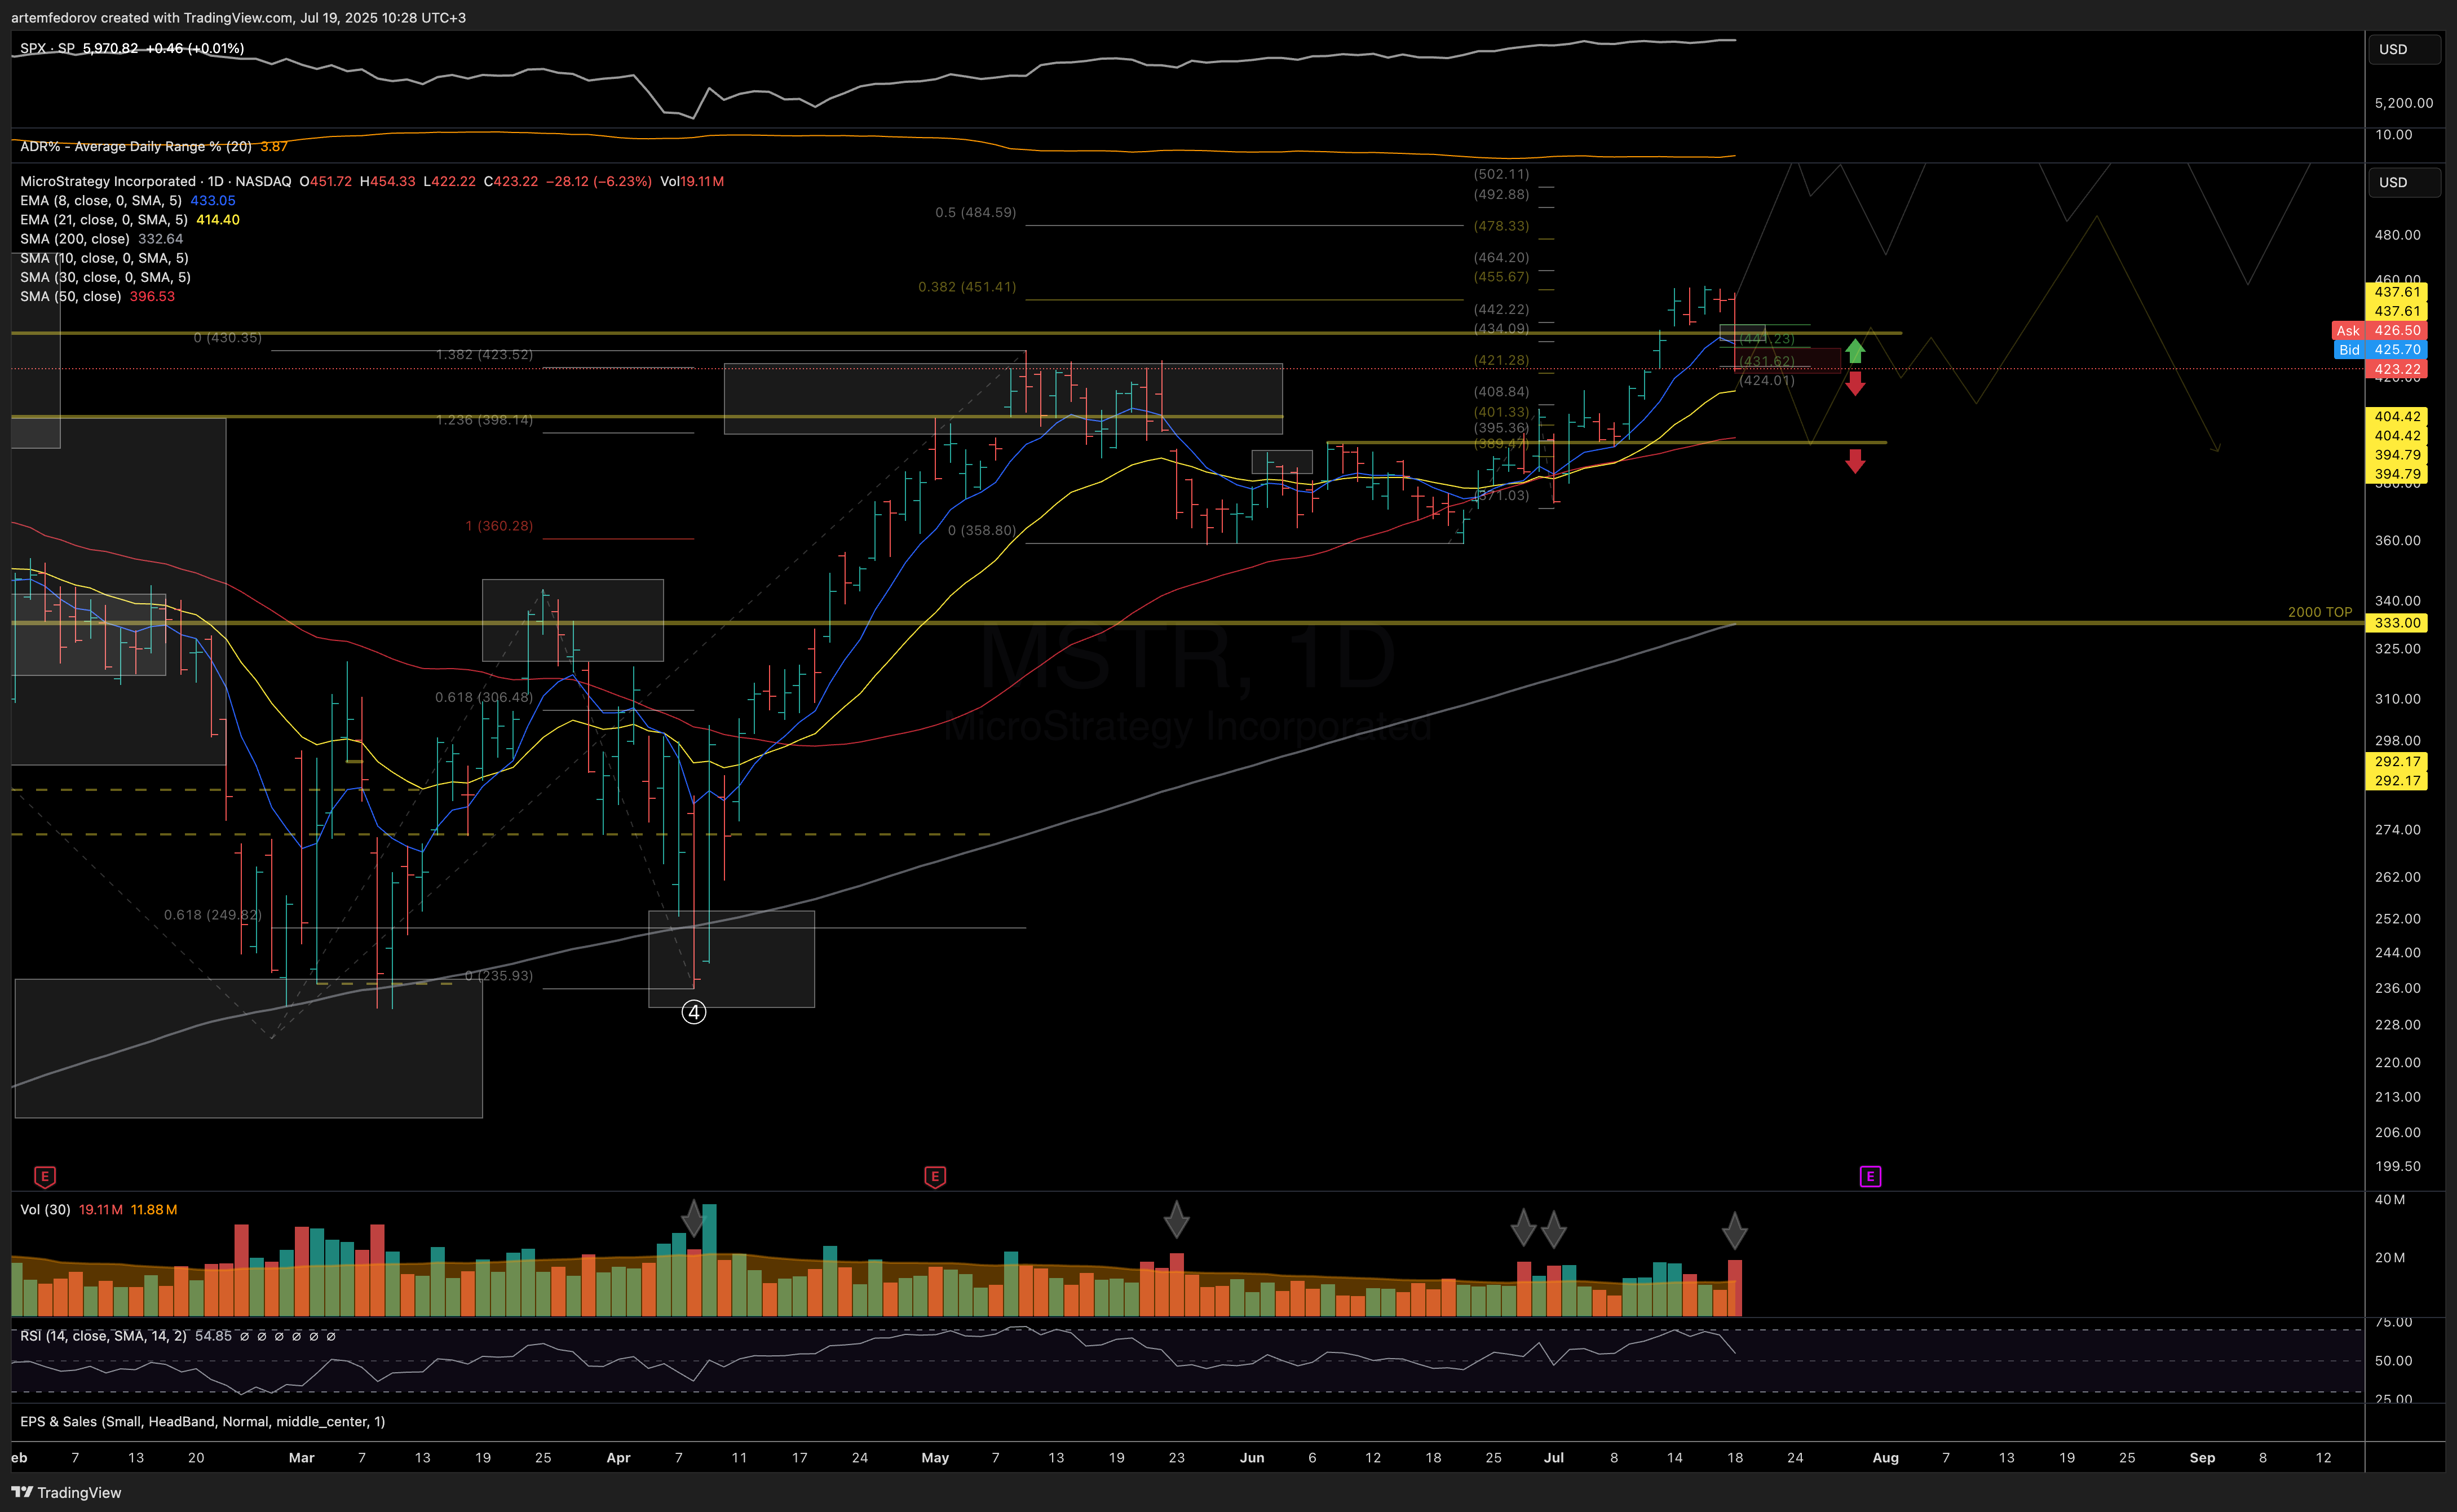Click the ADR value 3.87
The width and height of the screenshot is (2457, 1512).
coord(274,146)
